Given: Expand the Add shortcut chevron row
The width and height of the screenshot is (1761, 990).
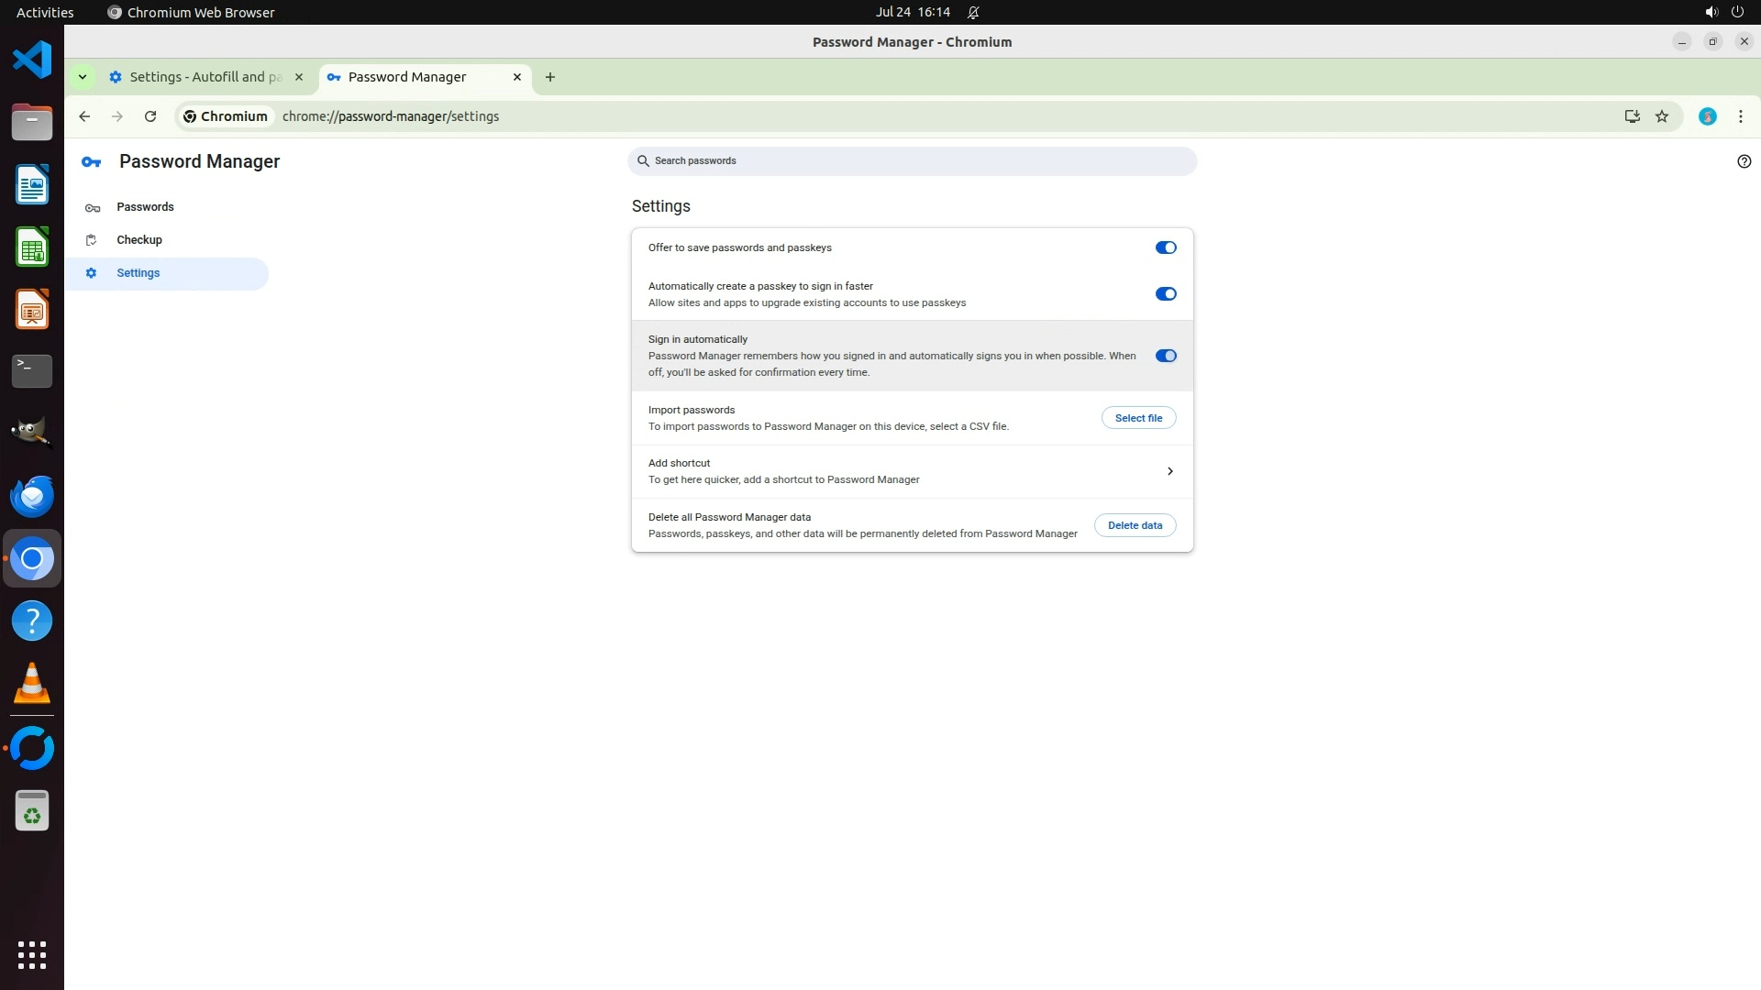Looking at the screenshot, I should [x=1169, y=471].
